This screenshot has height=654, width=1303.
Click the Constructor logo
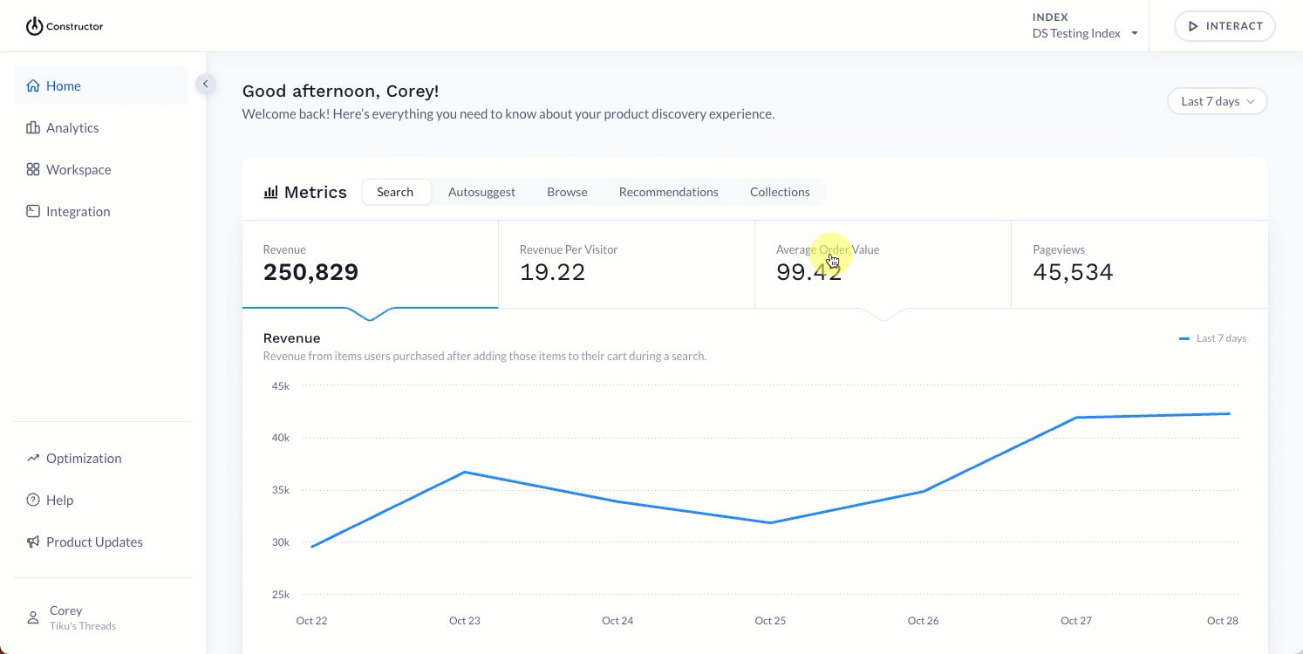(x=65, y=26)
